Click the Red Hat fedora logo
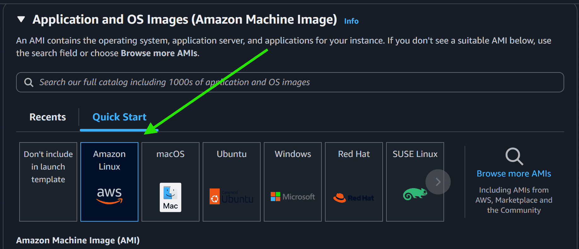Viewport: 579px width, 249px height. (x=354, y=198)
